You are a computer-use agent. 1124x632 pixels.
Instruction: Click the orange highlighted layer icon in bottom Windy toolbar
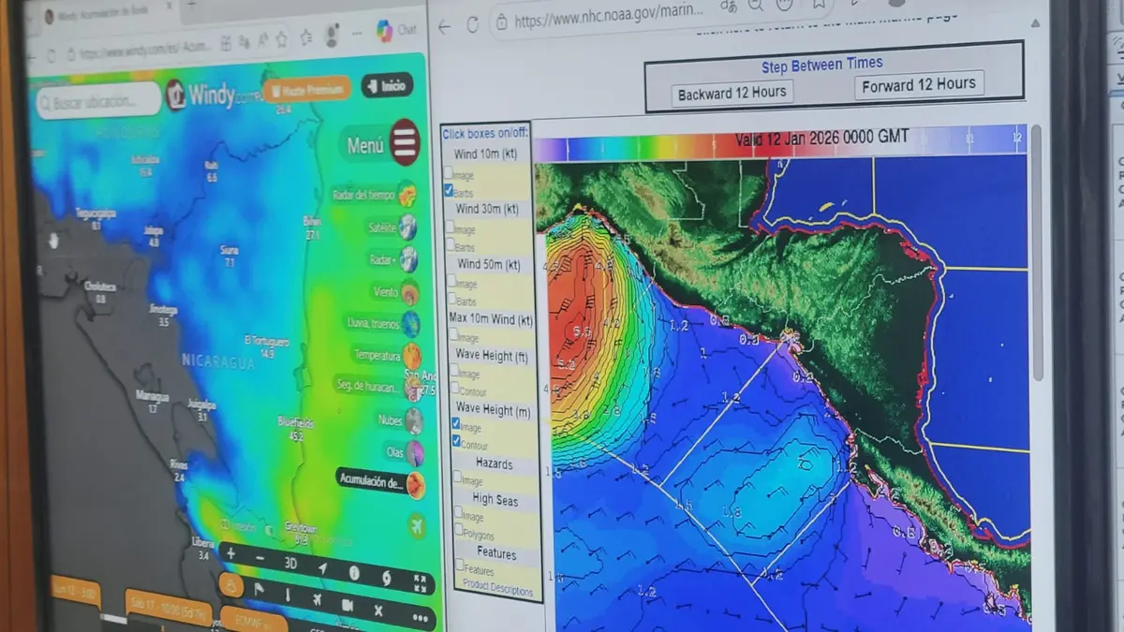tap(230, 584)
